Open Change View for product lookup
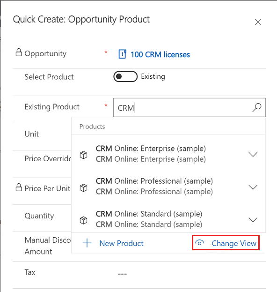This screenshot has width=277, height=292. (x=226, y=243)
